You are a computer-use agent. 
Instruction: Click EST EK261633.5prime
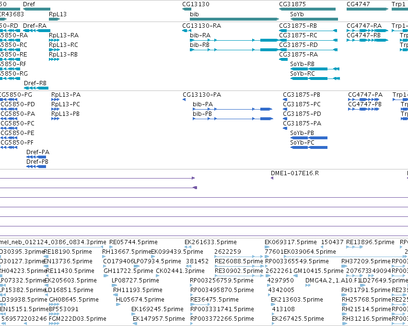188,247
